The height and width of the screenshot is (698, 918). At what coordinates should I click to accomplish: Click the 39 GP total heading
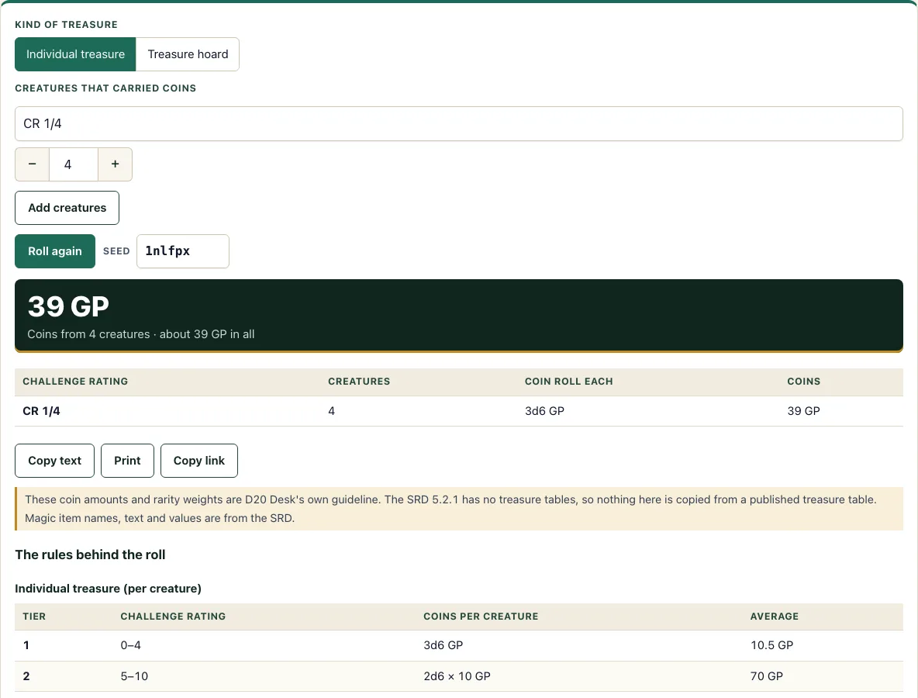click(x=68, y=306)
